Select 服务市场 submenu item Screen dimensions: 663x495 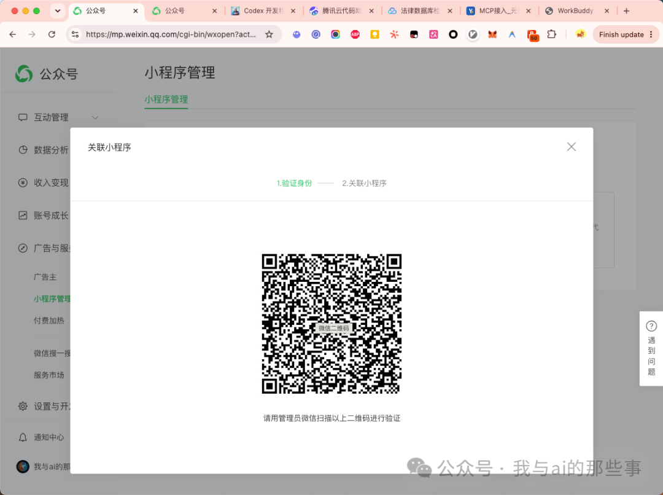tap(49, 375)
